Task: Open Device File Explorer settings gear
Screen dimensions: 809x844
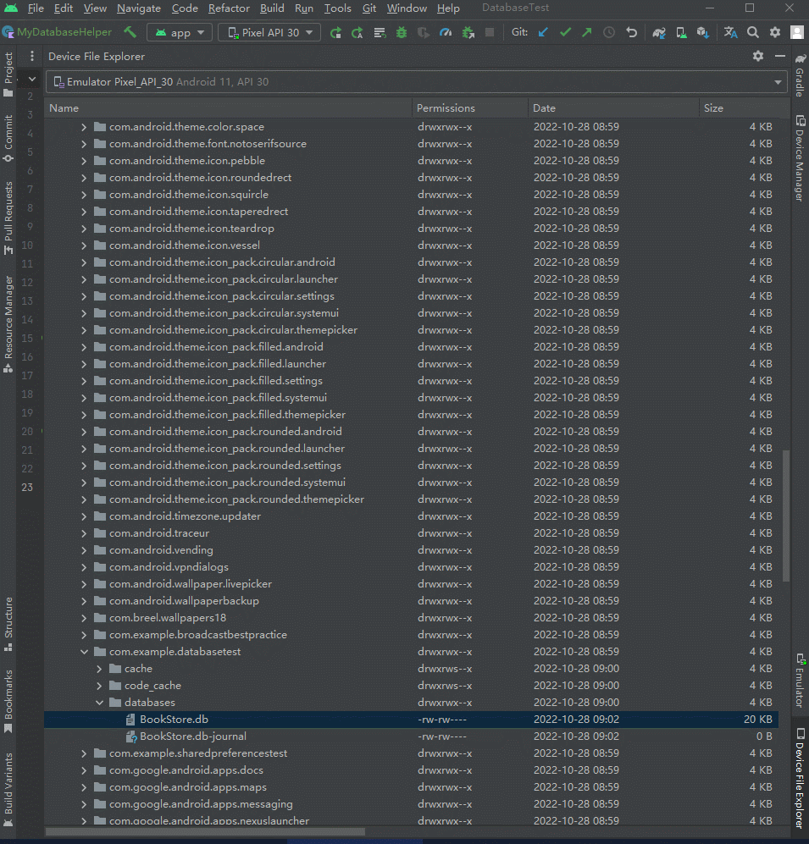Action: point(758,56)
